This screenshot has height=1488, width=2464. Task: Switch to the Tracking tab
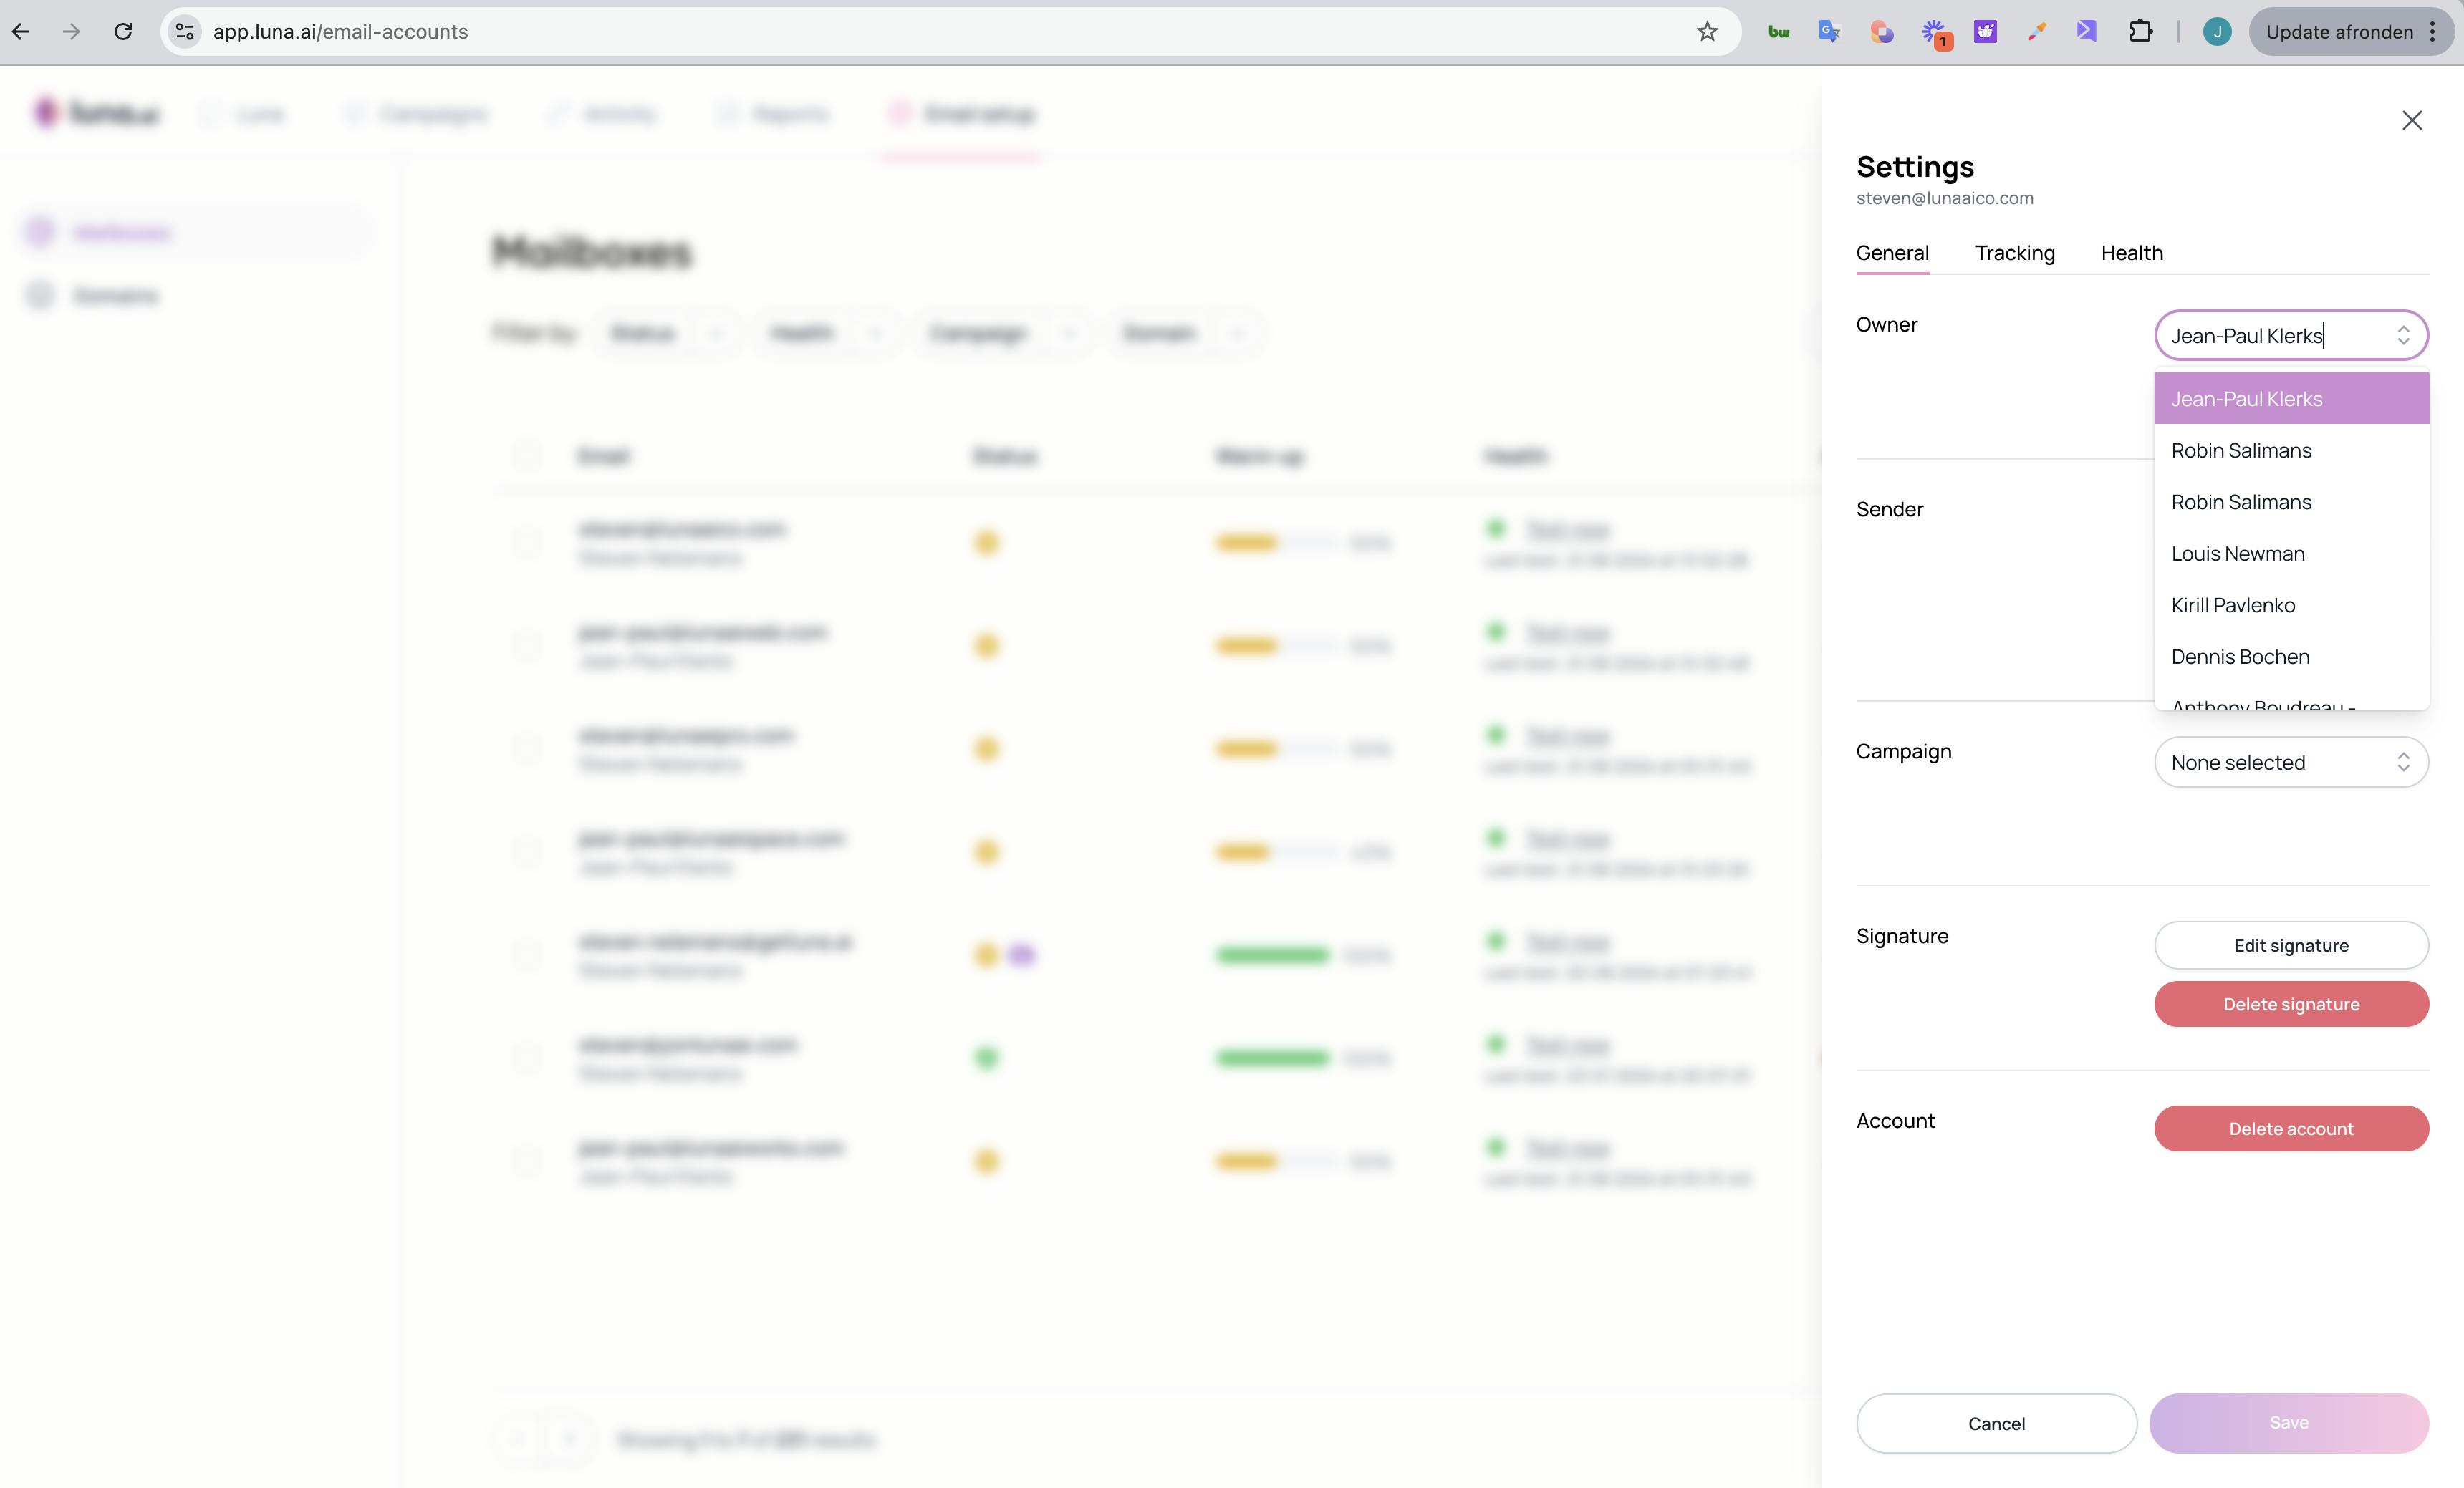pos(2014,253)
